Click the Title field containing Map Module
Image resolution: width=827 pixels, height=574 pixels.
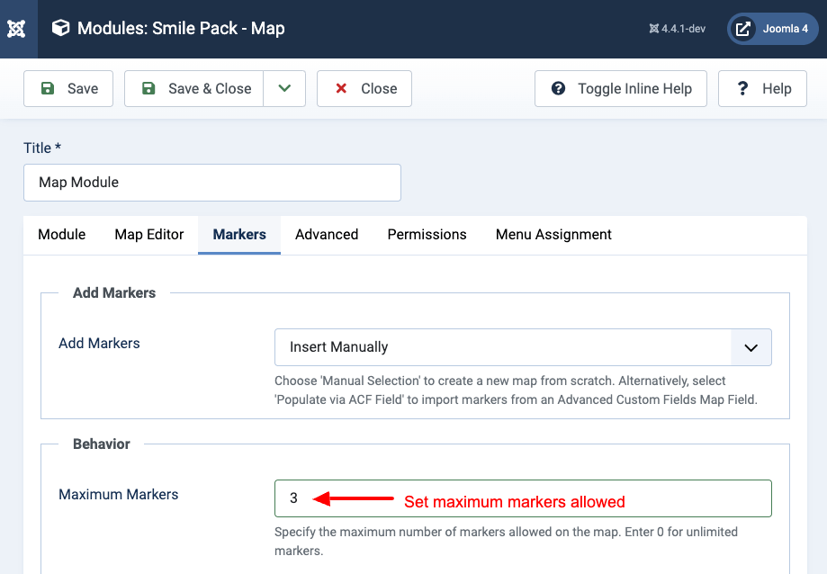tap(212, 183)
